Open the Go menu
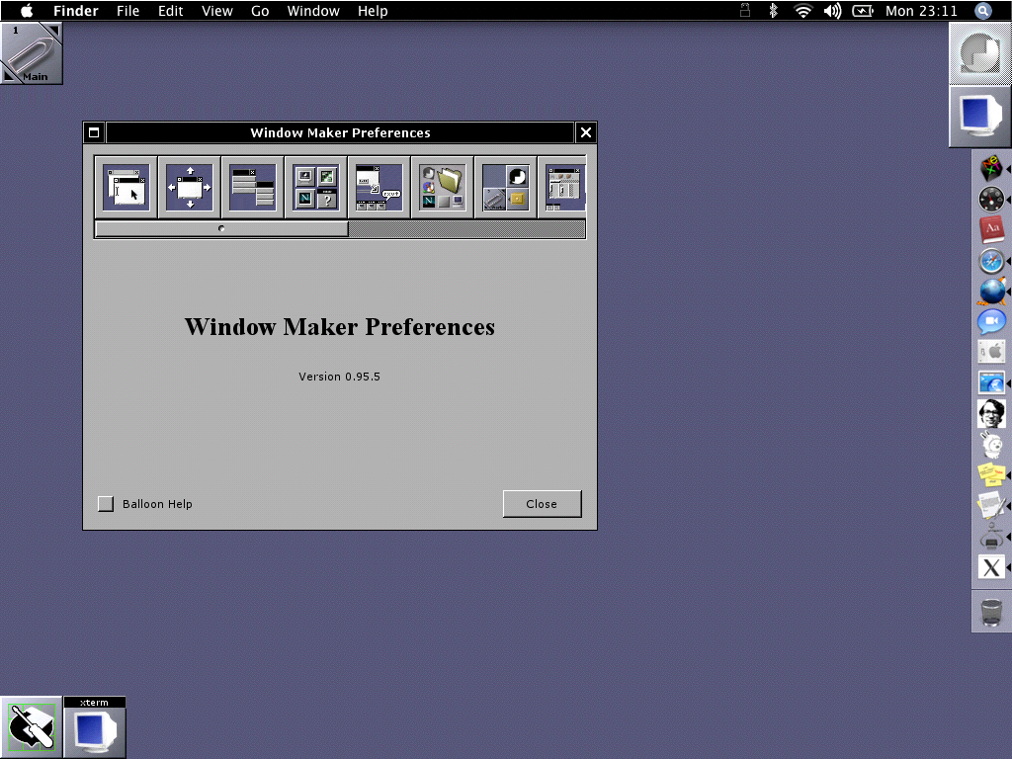Viewport: 1012px width, 759px height. (x=260, y=11)
